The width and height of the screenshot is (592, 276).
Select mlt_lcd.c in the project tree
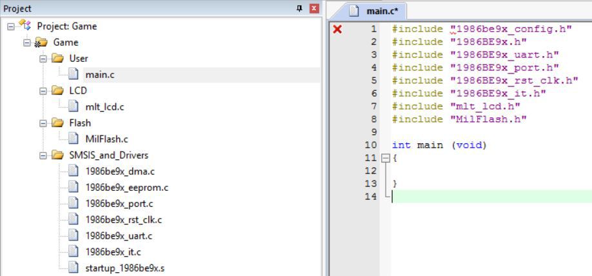[104, 107]
